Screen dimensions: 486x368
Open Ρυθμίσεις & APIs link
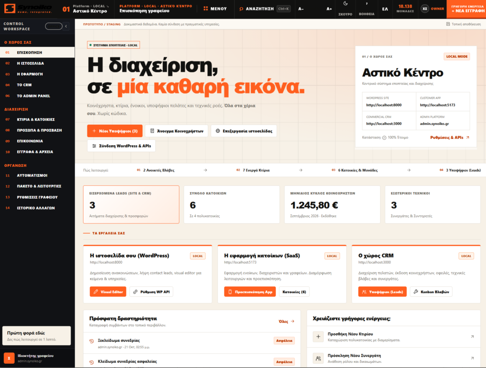pos(450,137)
